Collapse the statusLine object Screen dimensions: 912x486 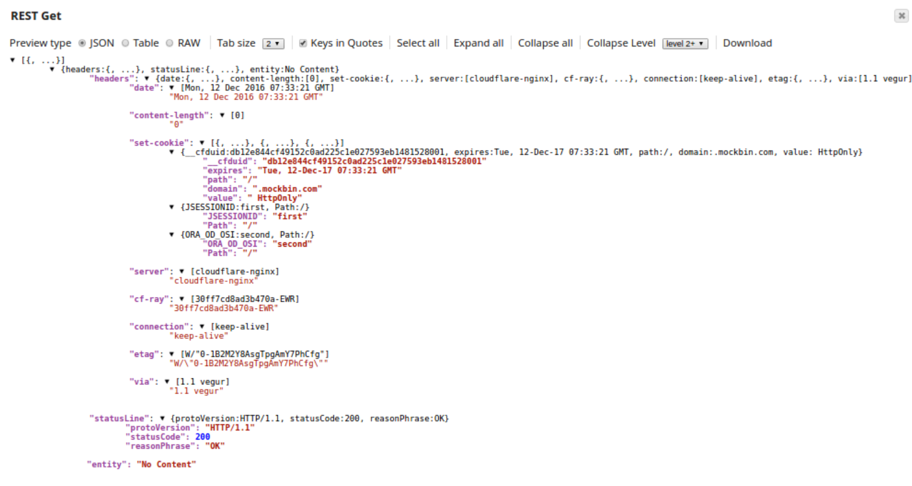pos(162,418)
